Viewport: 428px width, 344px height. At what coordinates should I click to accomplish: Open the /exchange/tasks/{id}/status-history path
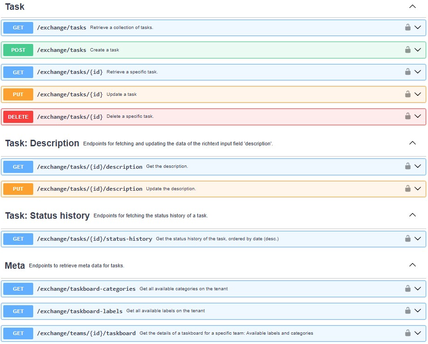(x=94, y=239)
